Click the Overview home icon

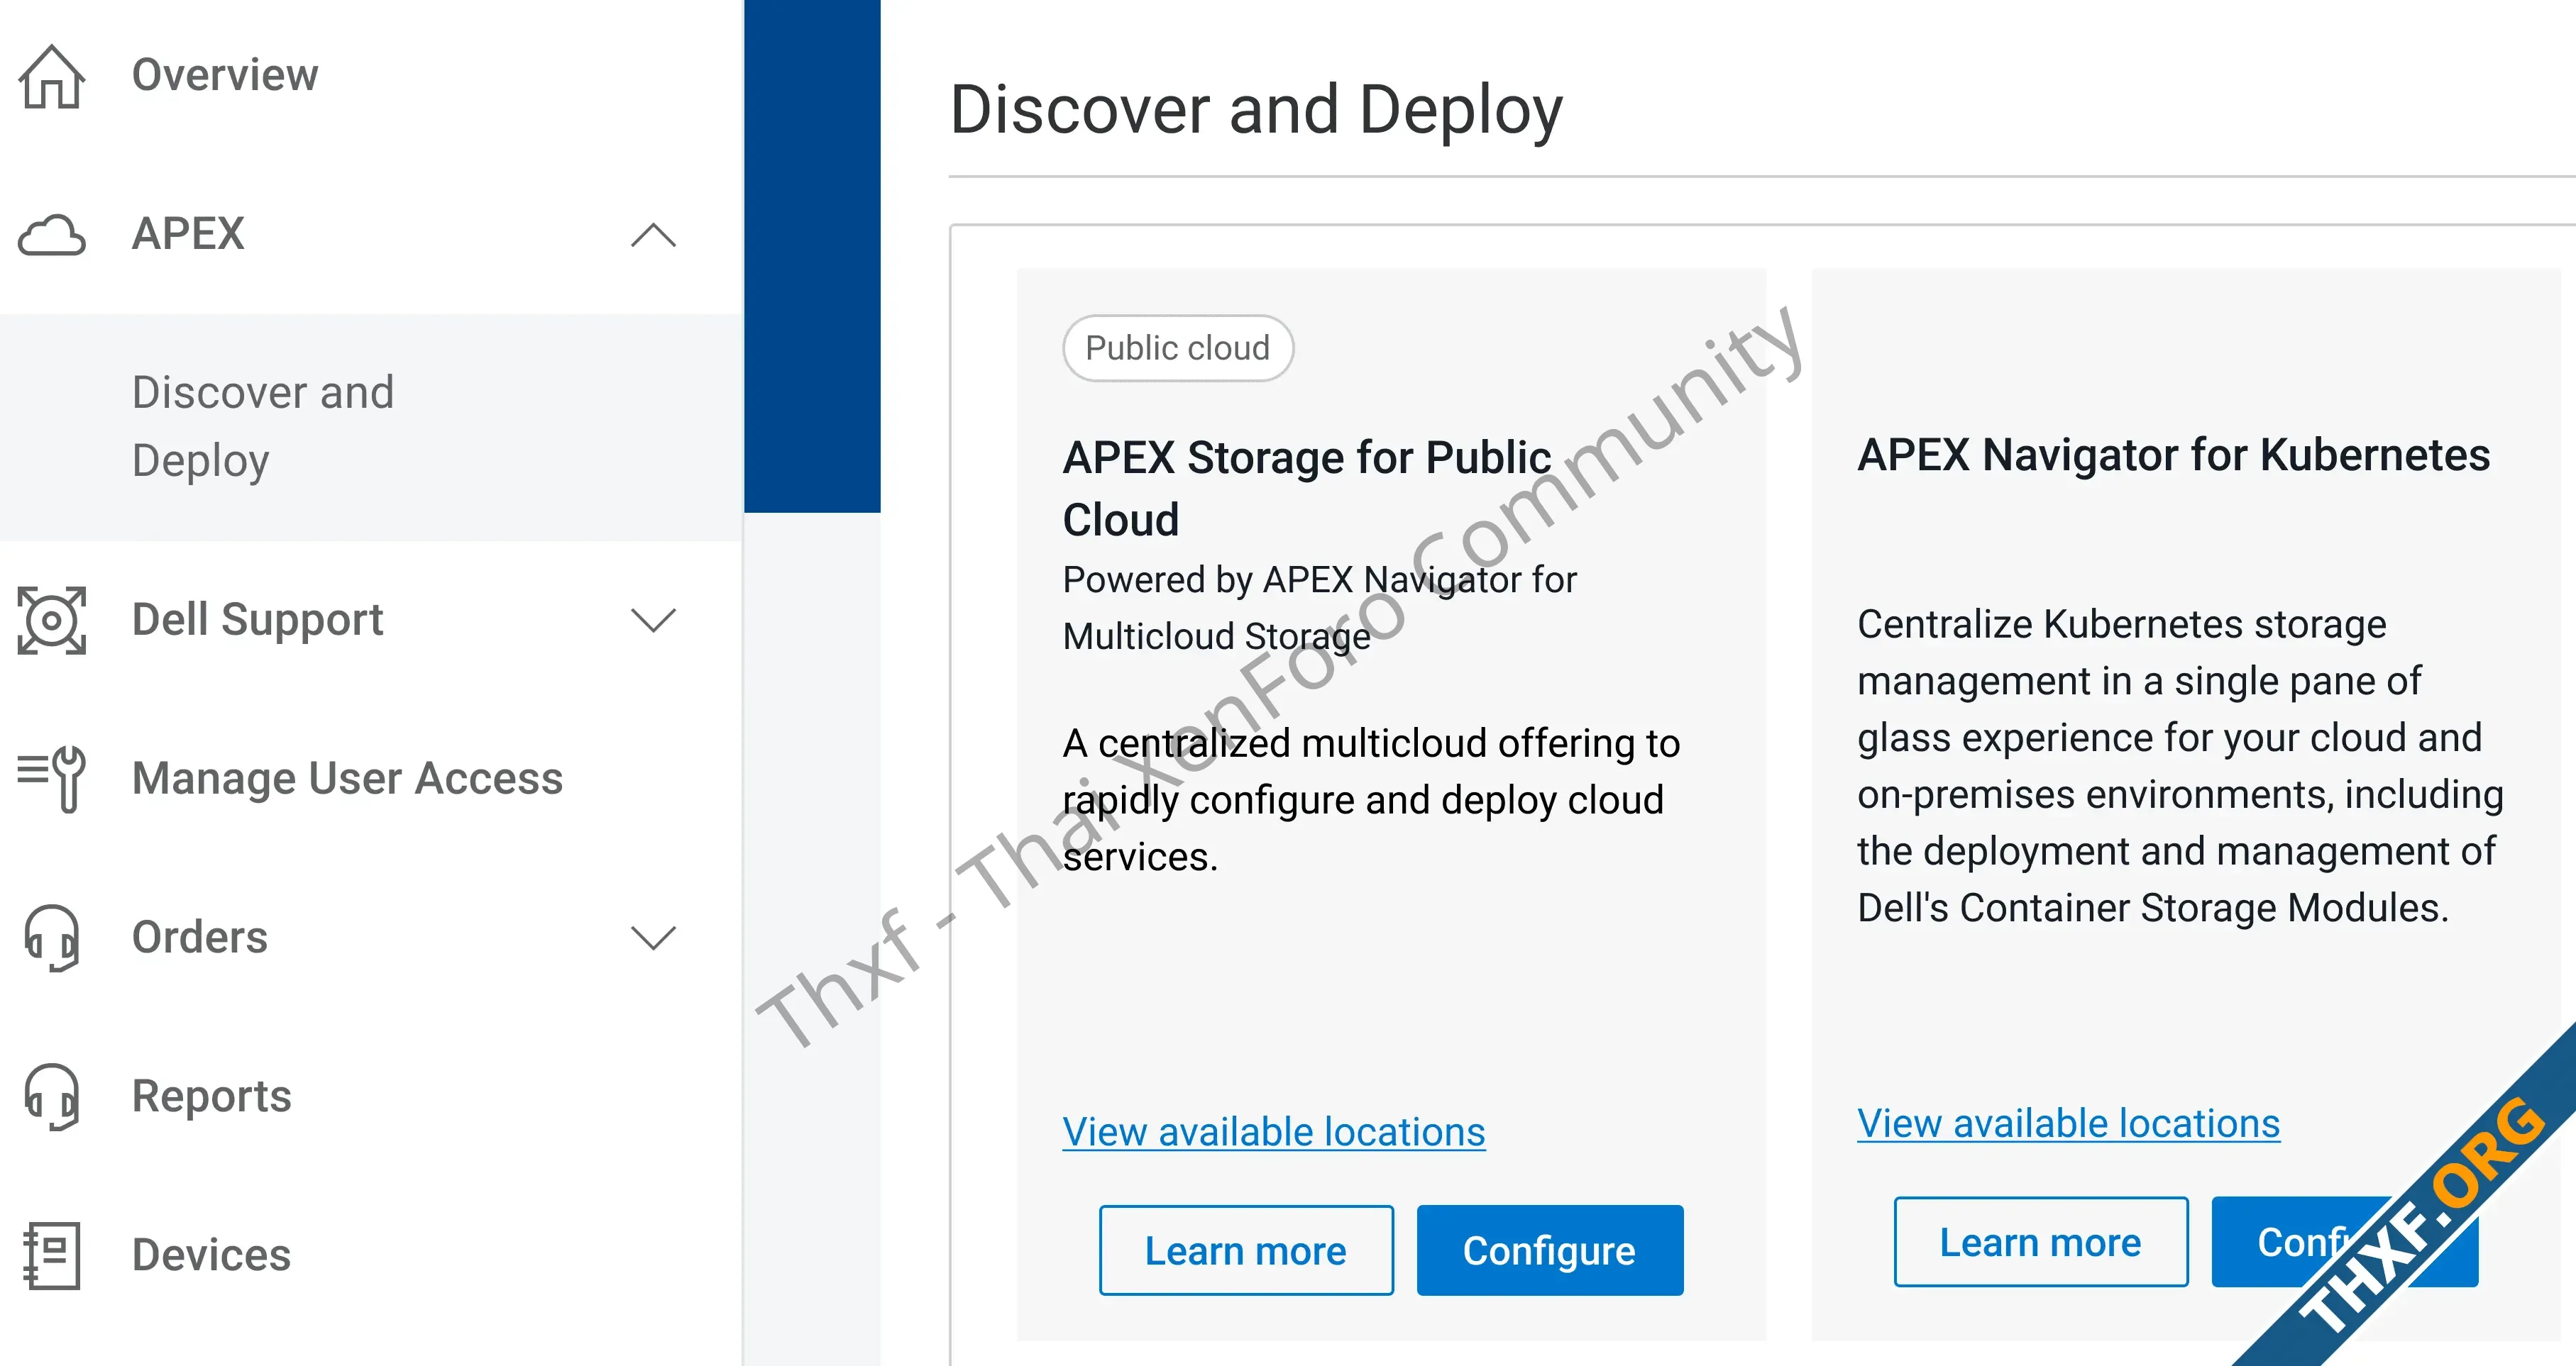click(52, 76)
